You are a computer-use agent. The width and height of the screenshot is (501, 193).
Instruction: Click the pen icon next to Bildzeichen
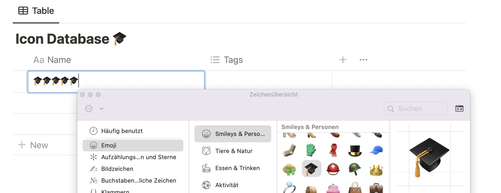tap(93, 168)
